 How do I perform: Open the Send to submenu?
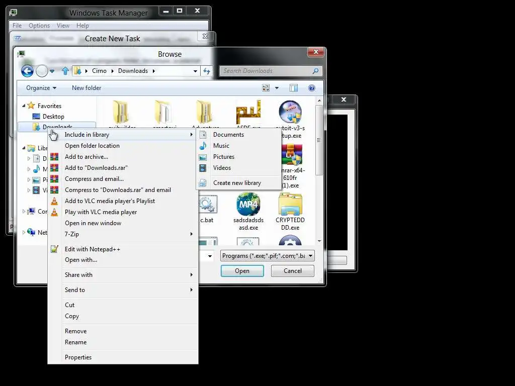(x=123, y=290)
